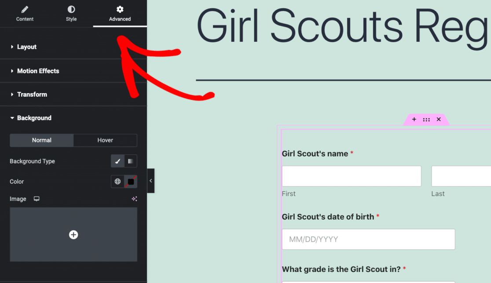Image resolution: width=491 pixels, height=283 pixels.
Task: Click the 'Girl Scout's name' label
Action: 315,153
